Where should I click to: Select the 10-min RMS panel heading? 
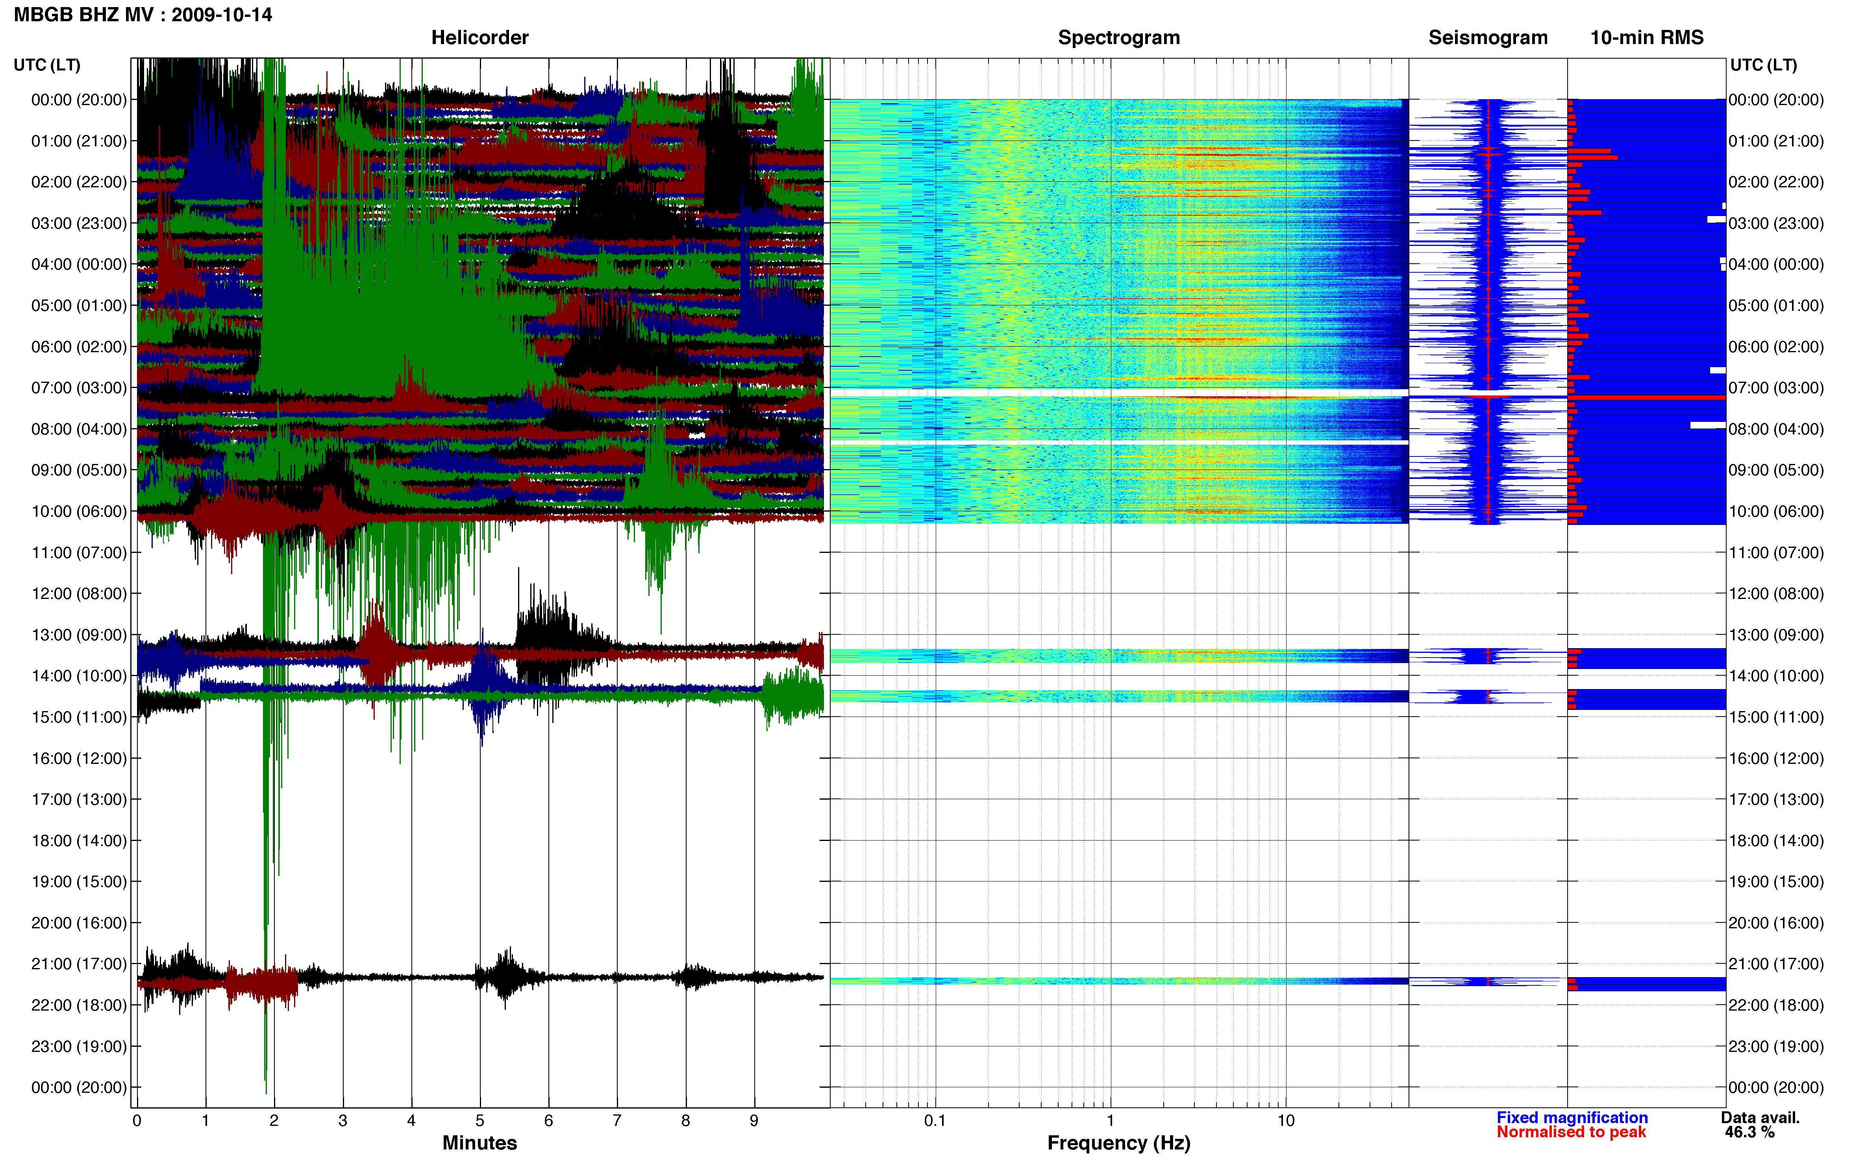pos(1647,38)
